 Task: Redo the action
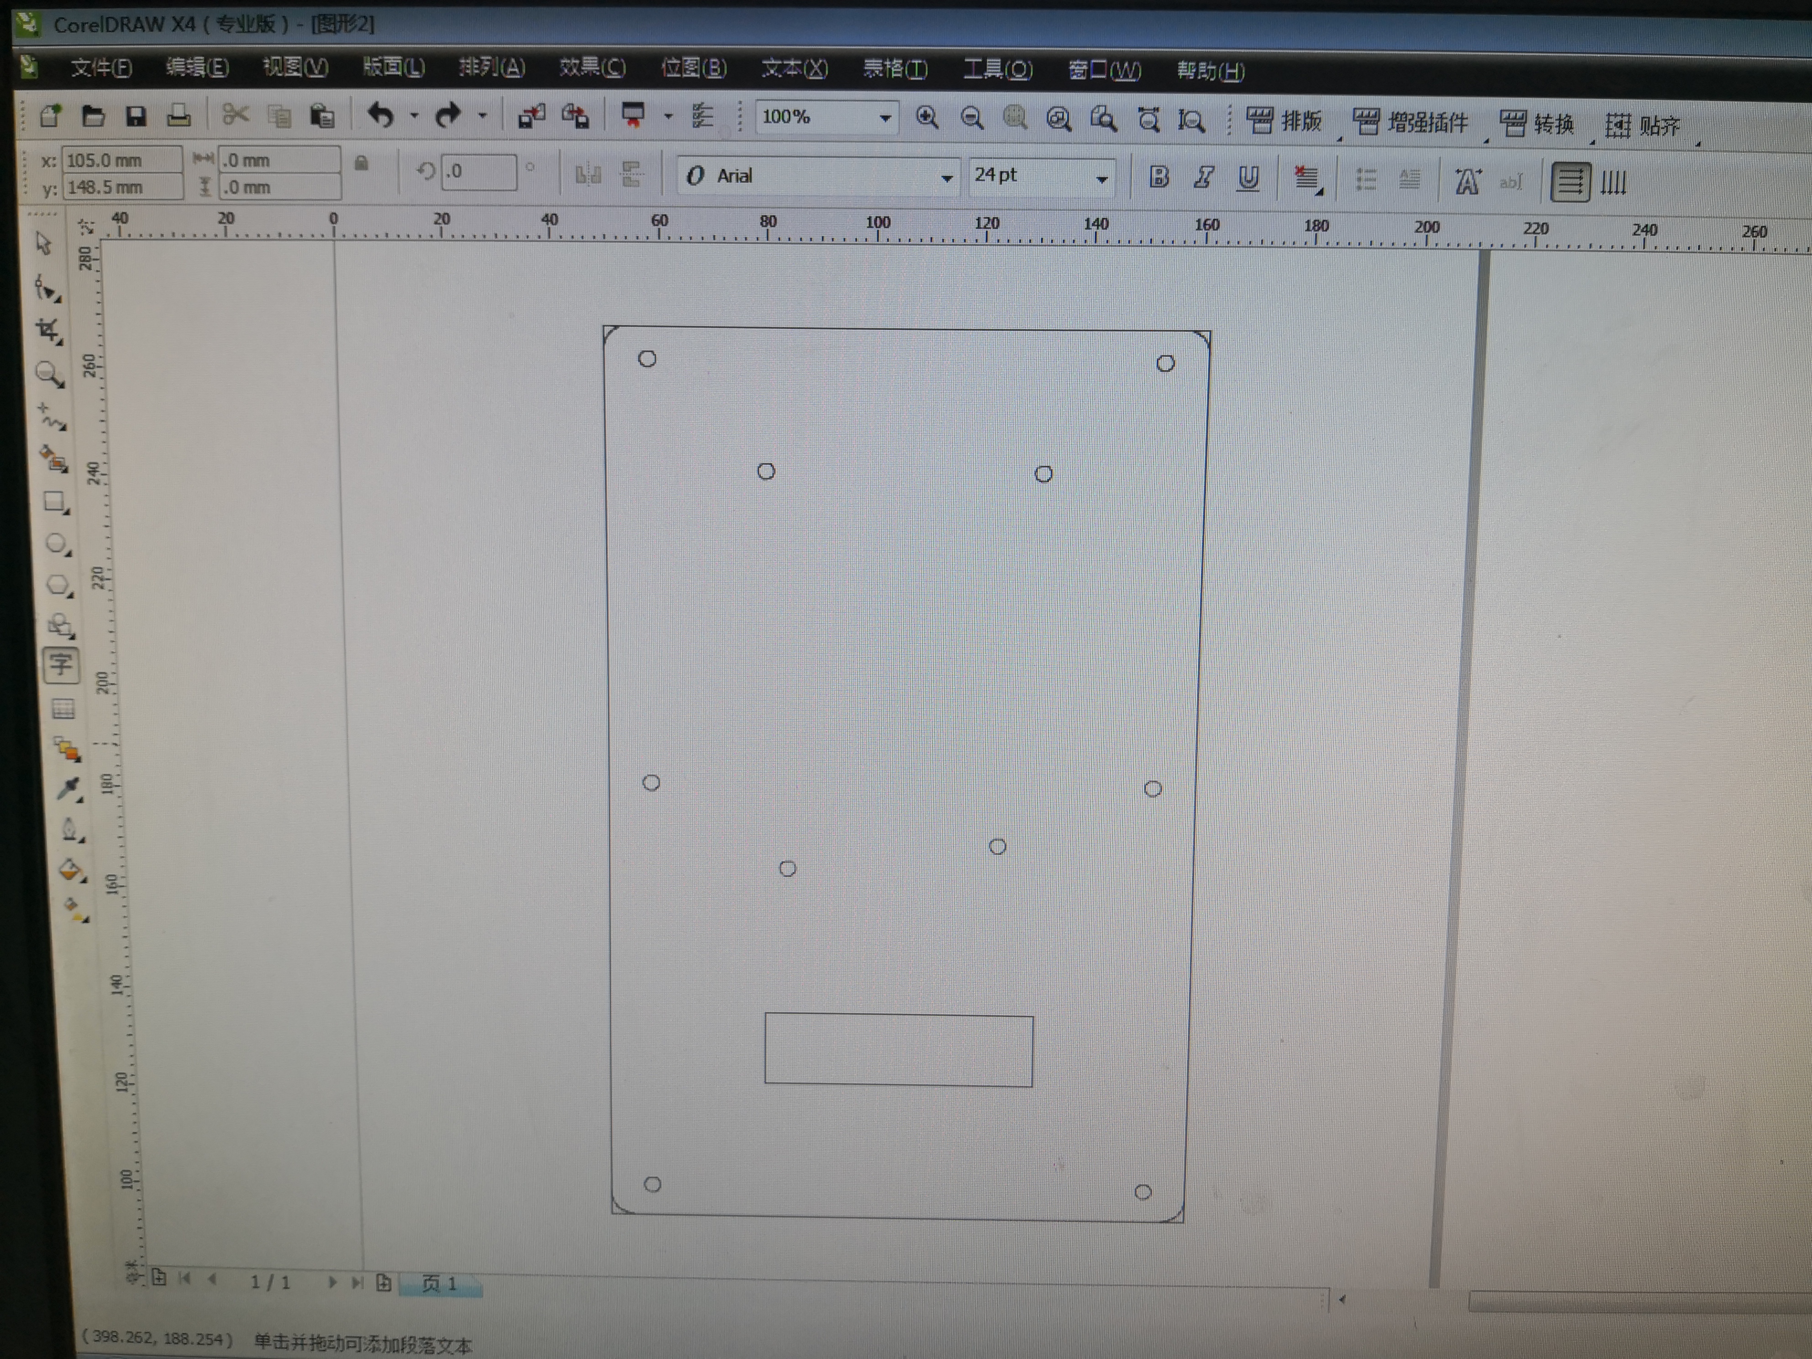tap(448, 116)
